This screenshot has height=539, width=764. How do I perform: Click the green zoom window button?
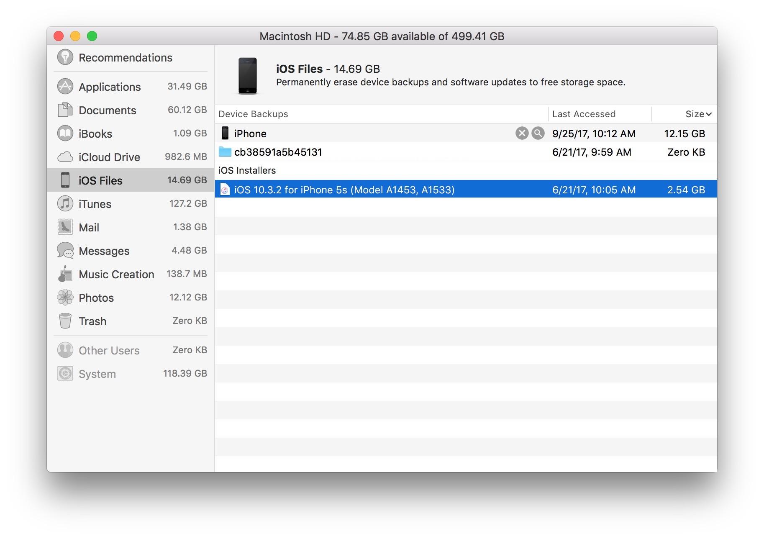pyautogui.click(x=92, y=36)
